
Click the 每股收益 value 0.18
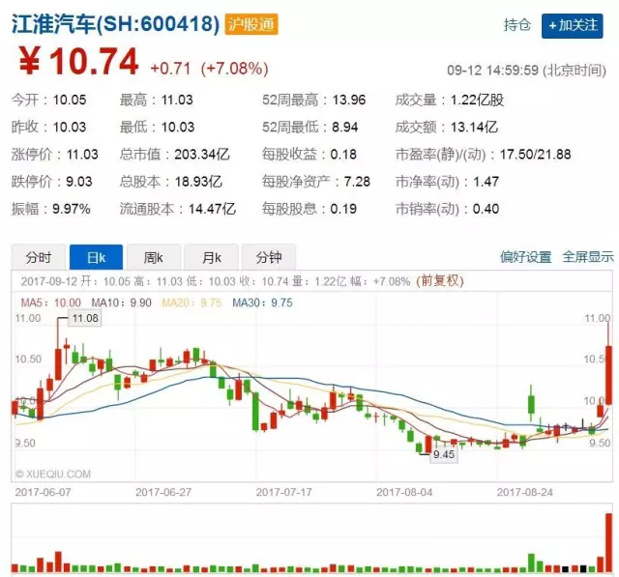coord(343,155)
